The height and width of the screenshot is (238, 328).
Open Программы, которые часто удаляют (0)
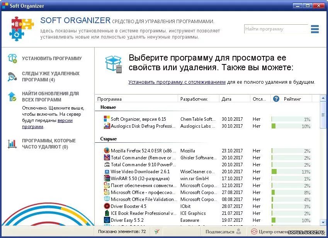click(49, 143)
